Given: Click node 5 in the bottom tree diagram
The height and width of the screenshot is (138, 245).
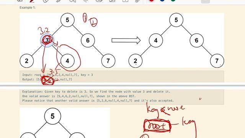Looking at the screenshot, I should coord(52,116).
